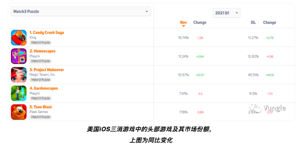Click the 6.5% download value
This screenshot has height=148, width=304.
[253, 94]
